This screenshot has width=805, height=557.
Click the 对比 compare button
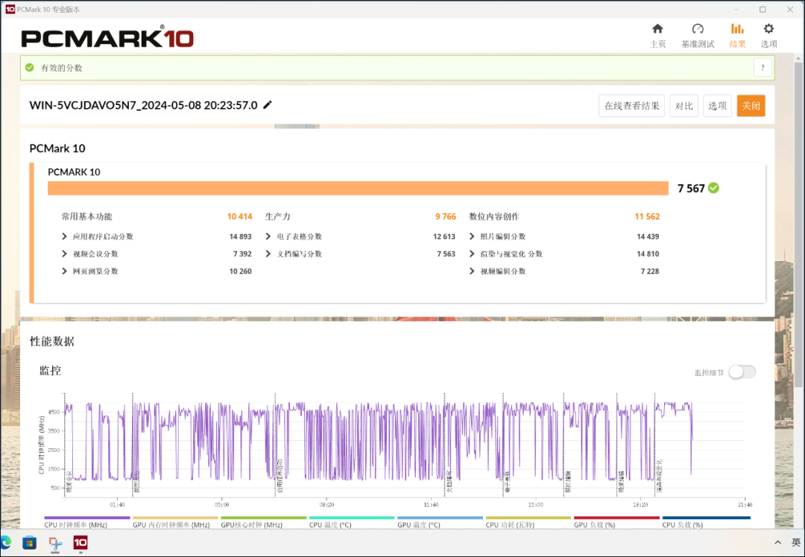click(684, 106)
